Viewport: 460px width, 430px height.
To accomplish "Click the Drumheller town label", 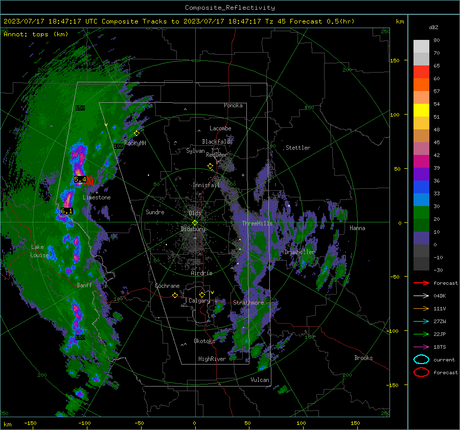I will (x=300, y=252).
